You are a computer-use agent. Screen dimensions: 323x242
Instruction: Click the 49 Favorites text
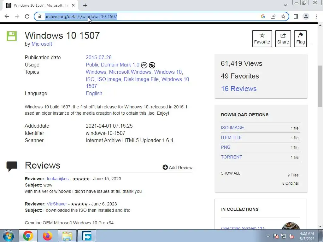[240, 76]
